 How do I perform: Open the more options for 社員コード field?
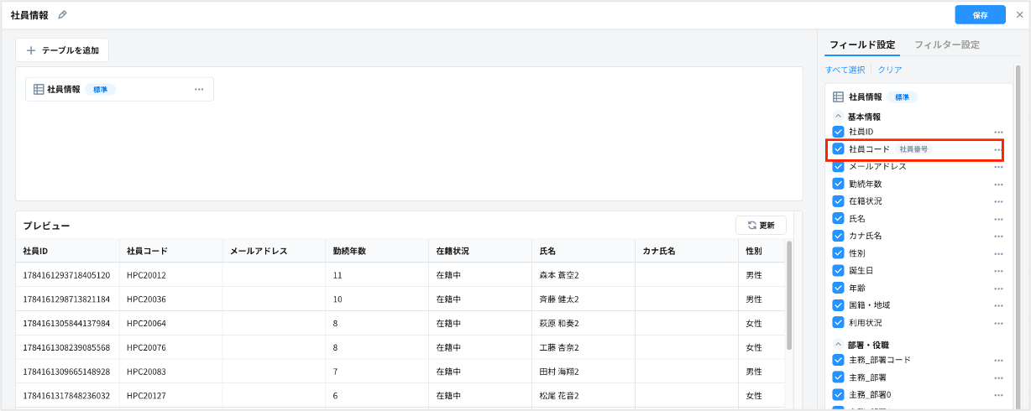point(998,149)
